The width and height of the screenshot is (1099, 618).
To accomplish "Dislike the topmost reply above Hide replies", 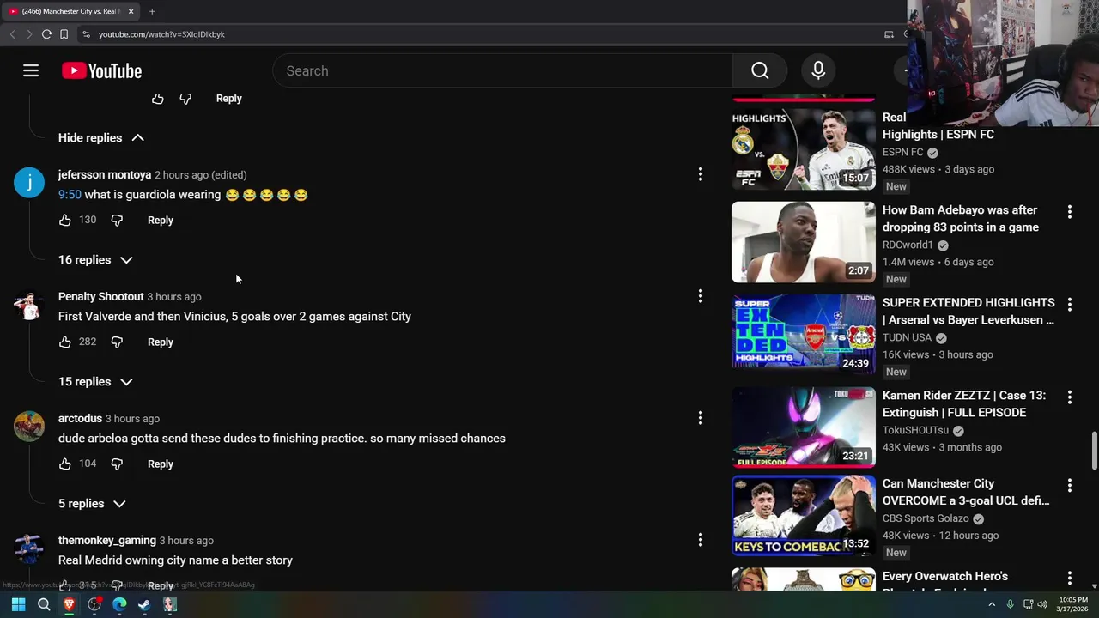I will (185, 99).
